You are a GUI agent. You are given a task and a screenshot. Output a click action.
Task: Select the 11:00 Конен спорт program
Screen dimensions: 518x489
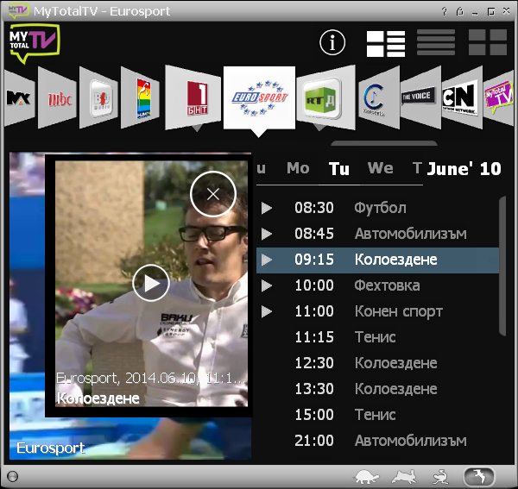click(377, 311)
